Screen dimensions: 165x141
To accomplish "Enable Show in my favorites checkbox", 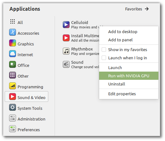I will pyautogui.click(x=104, y=50).
